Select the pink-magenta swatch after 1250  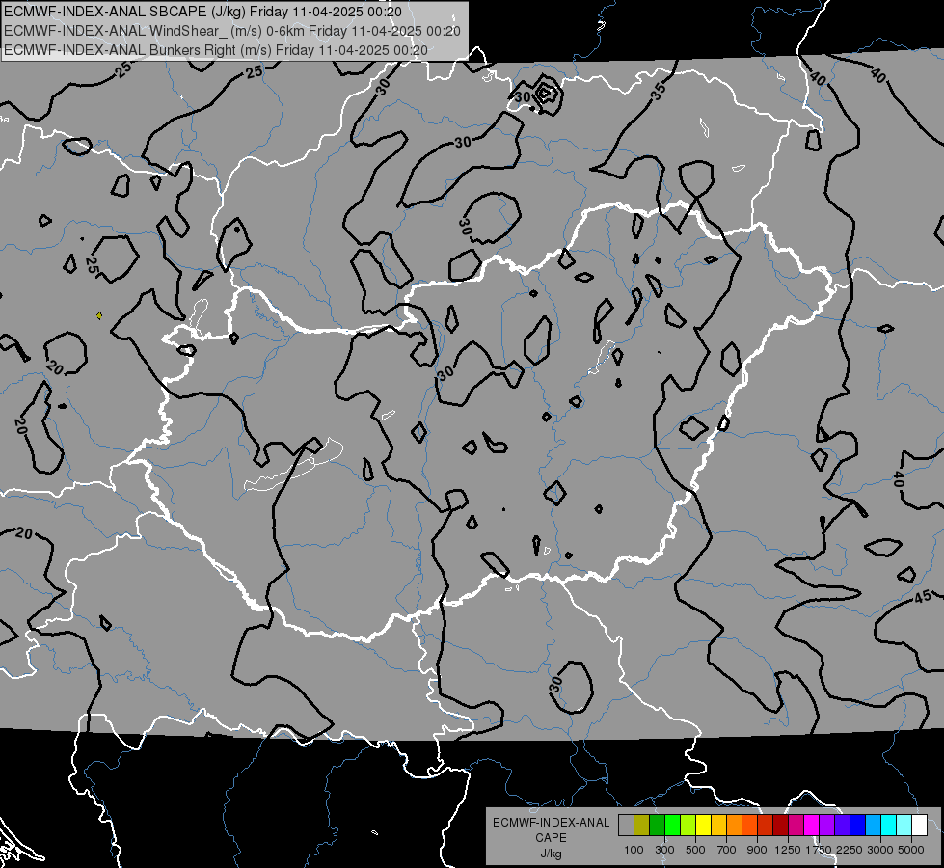click(796, 825)
